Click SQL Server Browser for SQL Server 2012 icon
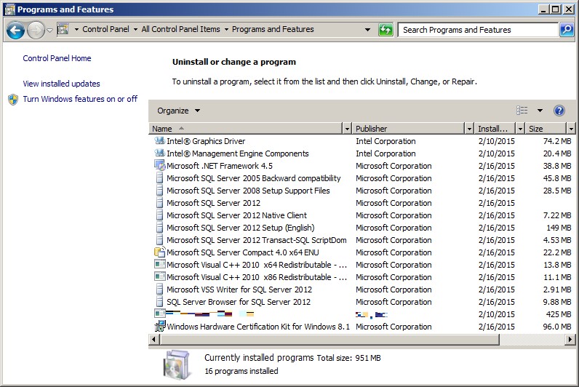This screenshot has width=579, height=387. point(159,301)
